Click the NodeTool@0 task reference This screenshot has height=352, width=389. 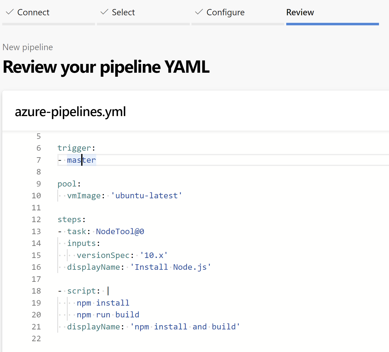point(120,231)
